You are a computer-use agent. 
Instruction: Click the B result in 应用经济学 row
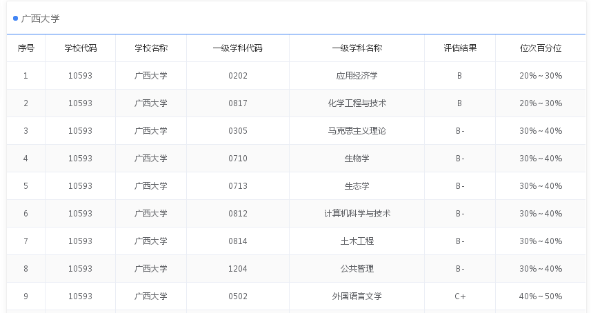[x=459, y=76]
